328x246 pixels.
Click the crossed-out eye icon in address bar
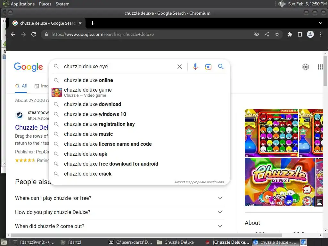click(x=257, y=34)
